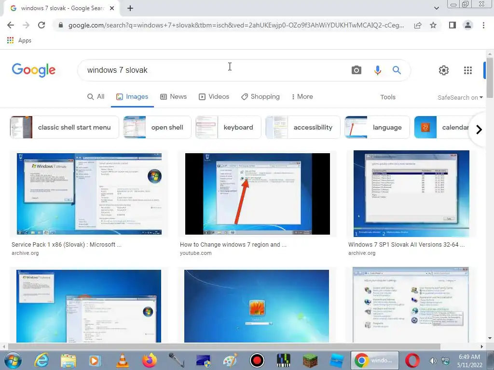Open the search Tools options
Viewport: 494px width, 370px height.
[x=387, y=97]
